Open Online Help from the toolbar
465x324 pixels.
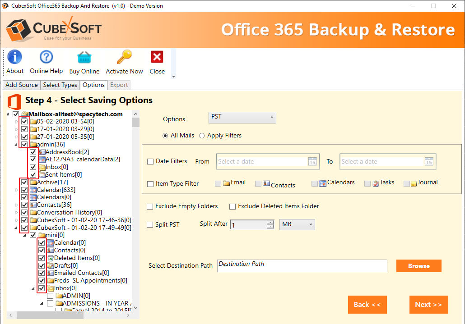(46, 57)
